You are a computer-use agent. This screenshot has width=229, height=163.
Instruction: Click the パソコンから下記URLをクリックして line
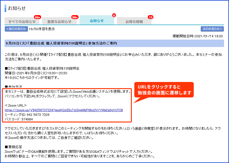(x=52, y=96)
